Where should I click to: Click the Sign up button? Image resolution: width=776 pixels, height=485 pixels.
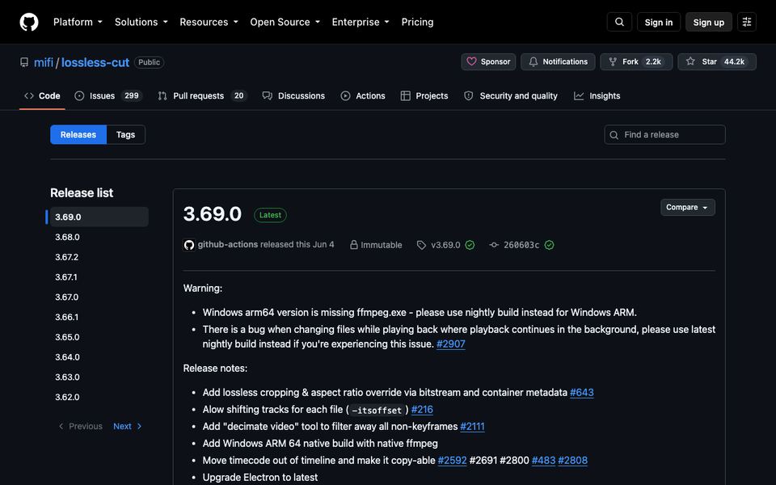(x=708, y=22)
